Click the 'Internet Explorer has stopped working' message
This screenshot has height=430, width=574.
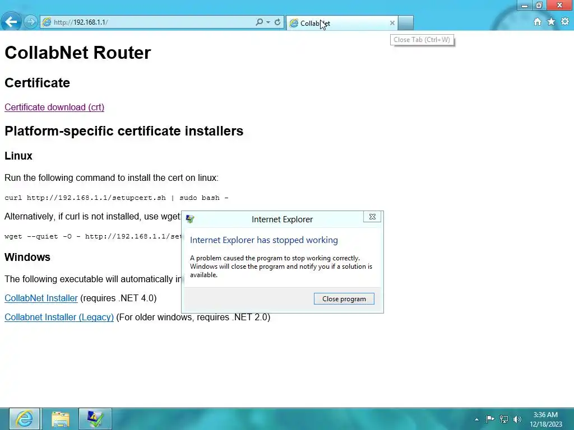point(264,240)
